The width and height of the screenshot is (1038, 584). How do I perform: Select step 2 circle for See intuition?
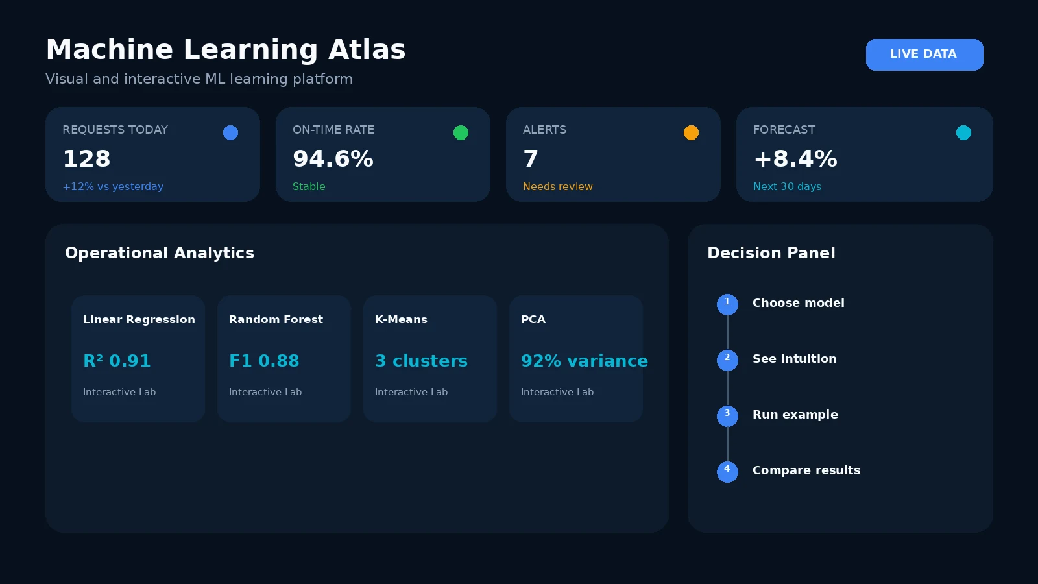click(x=727, y=360)
